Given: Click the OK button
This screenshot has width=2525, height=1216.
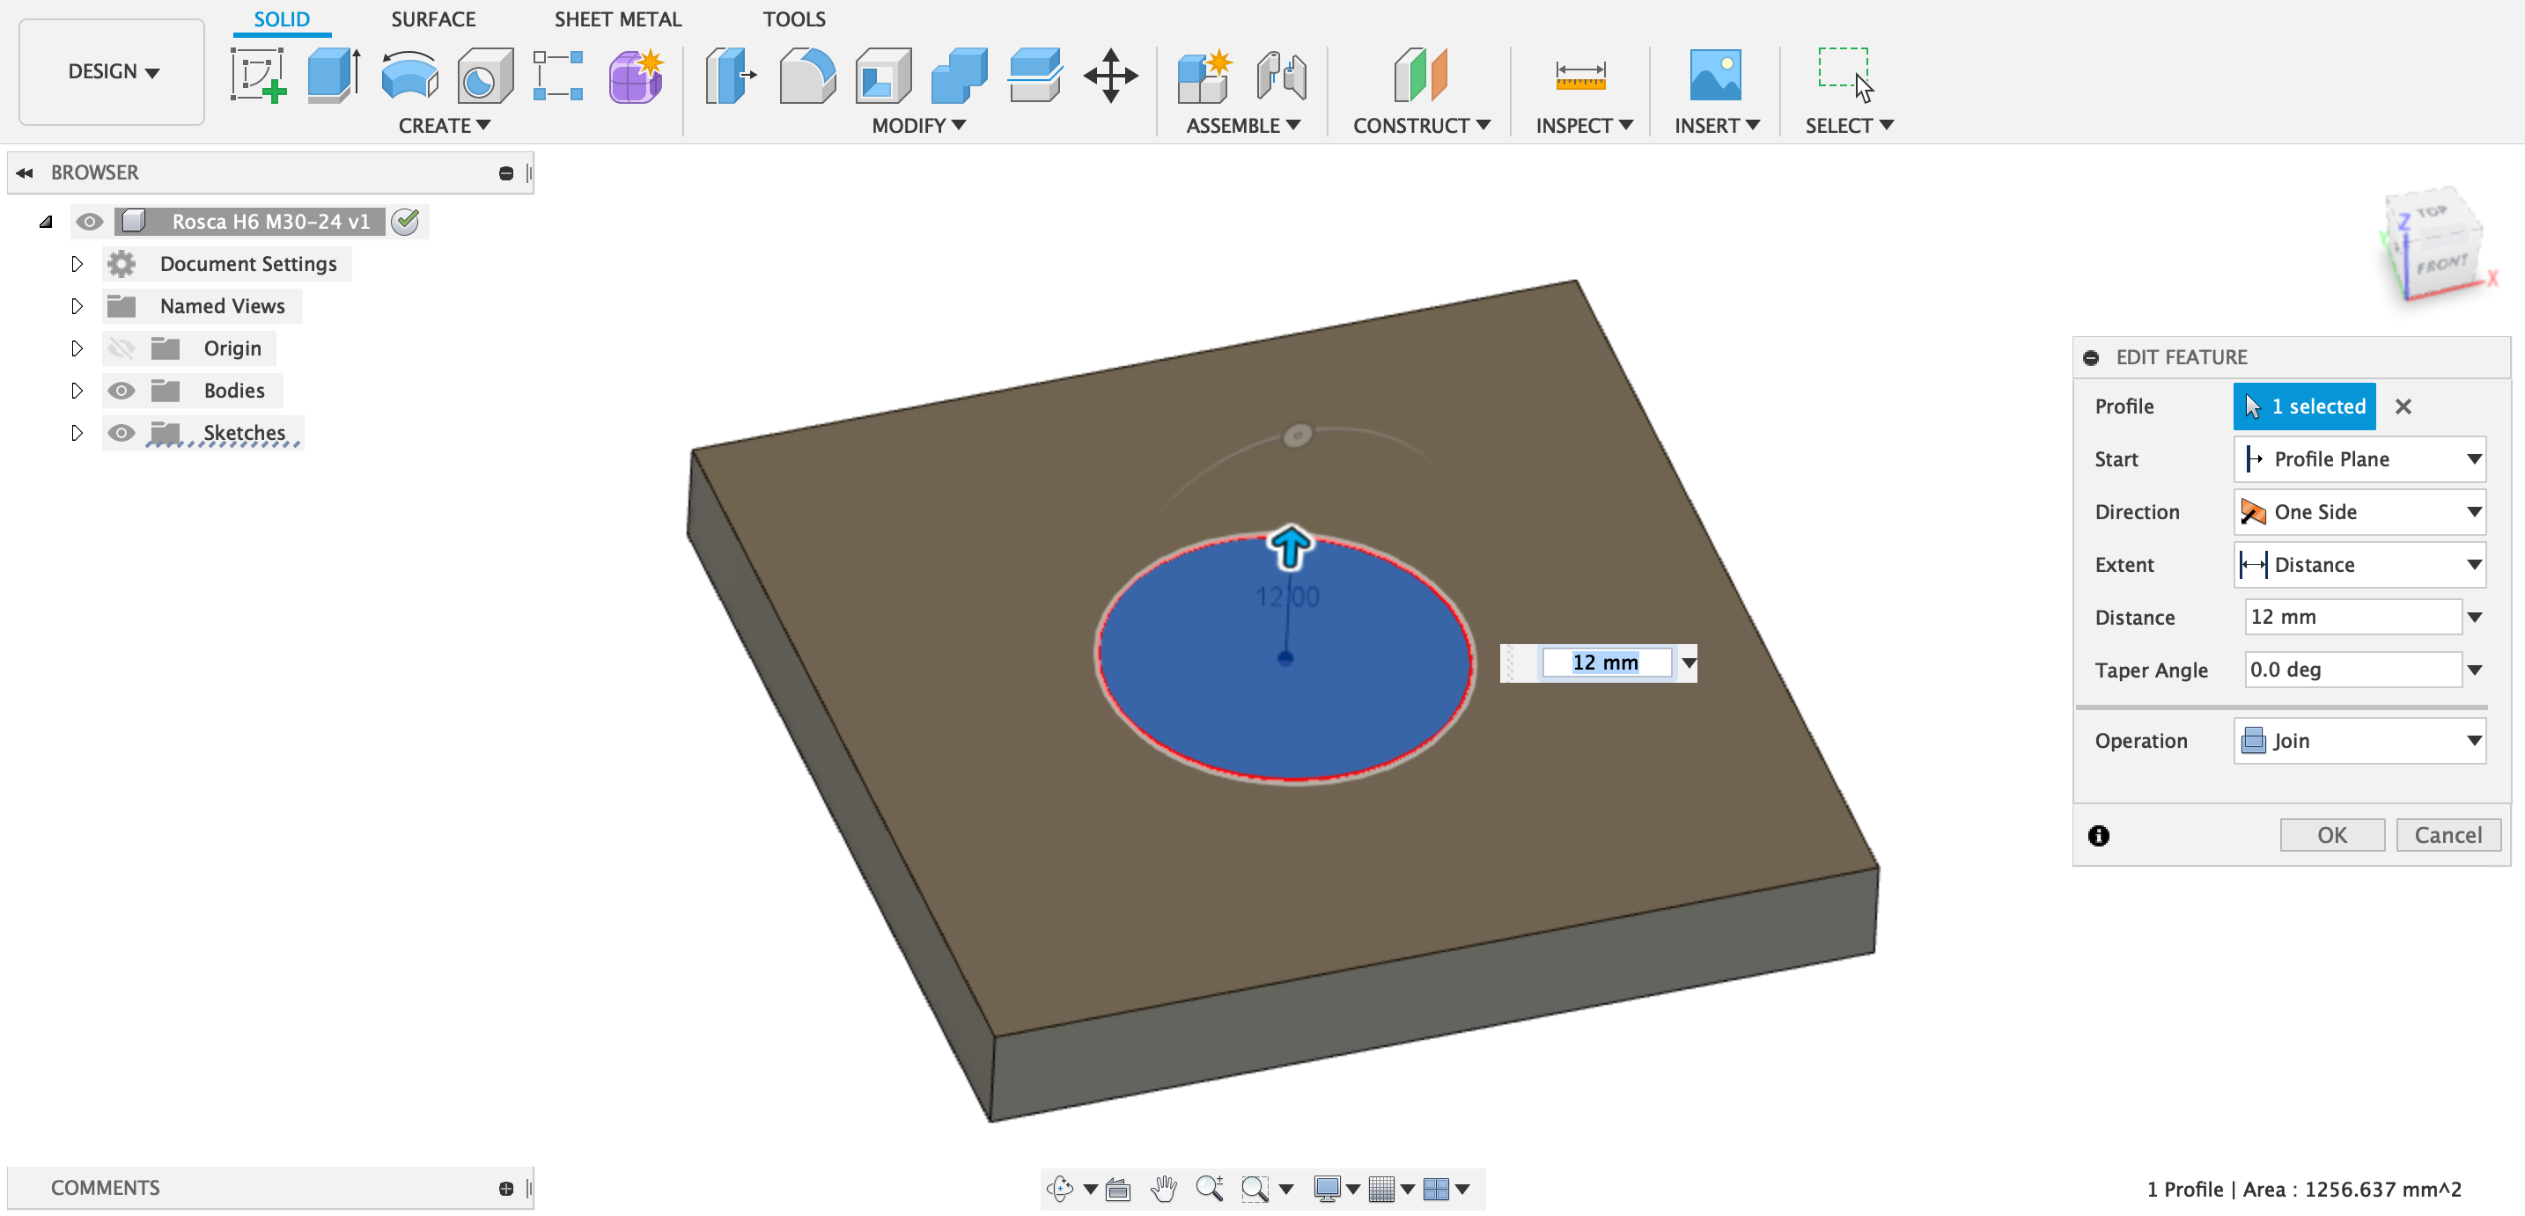Looking at the screenshot, I should pyautogui.click(x=2331, y=835).
